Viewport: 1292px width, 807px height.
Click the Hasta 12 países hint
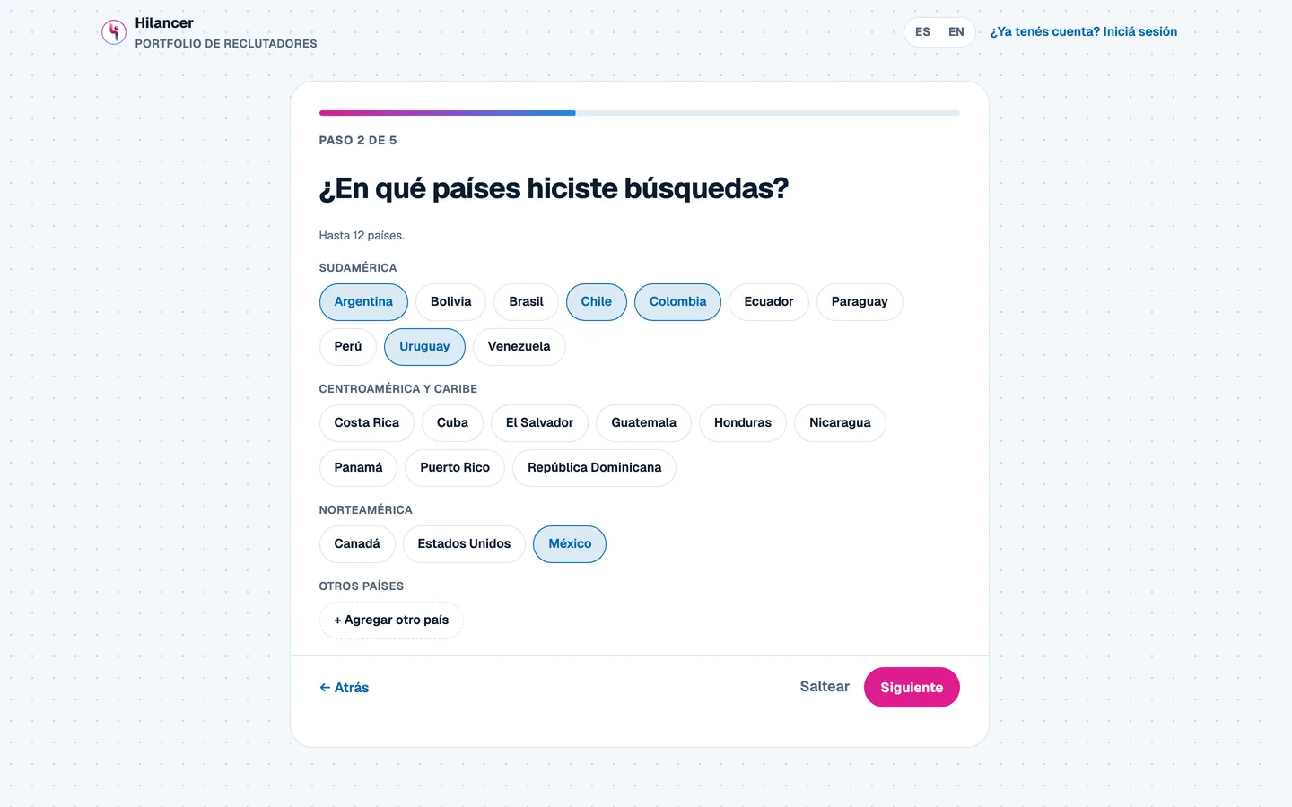point(362,236)
